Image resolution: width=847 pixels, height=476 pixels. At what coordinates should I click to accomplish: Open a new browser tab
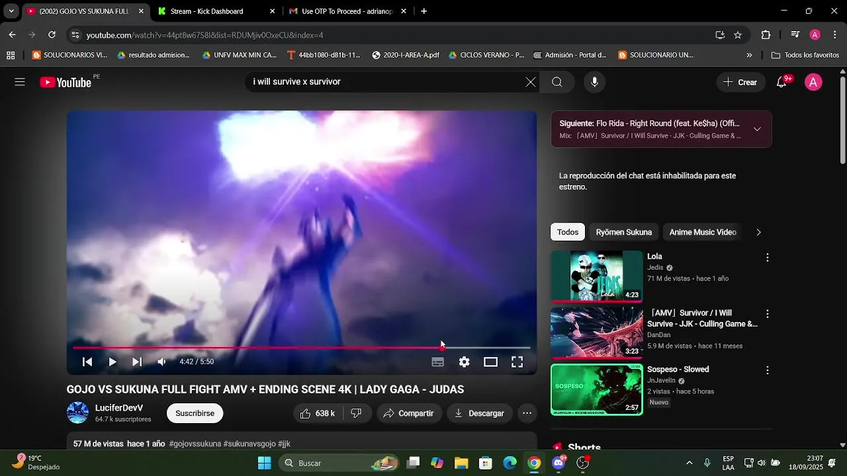pyautogui.click(x=423, y=11)
